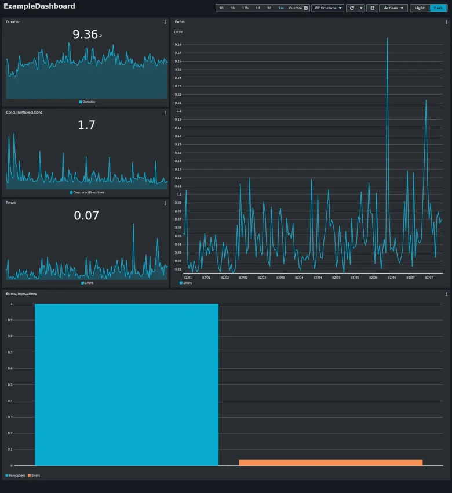This screenshot has width=452, height=493.
Task: Select the 3d time range
Action: (x=269, y=8)
